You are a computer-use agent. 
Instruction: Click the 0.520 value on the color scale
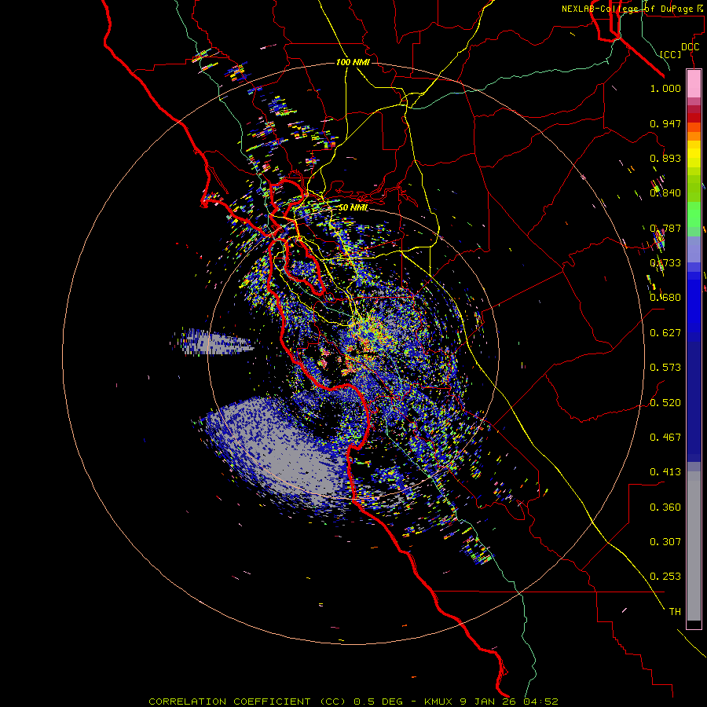tap(665, 403)
